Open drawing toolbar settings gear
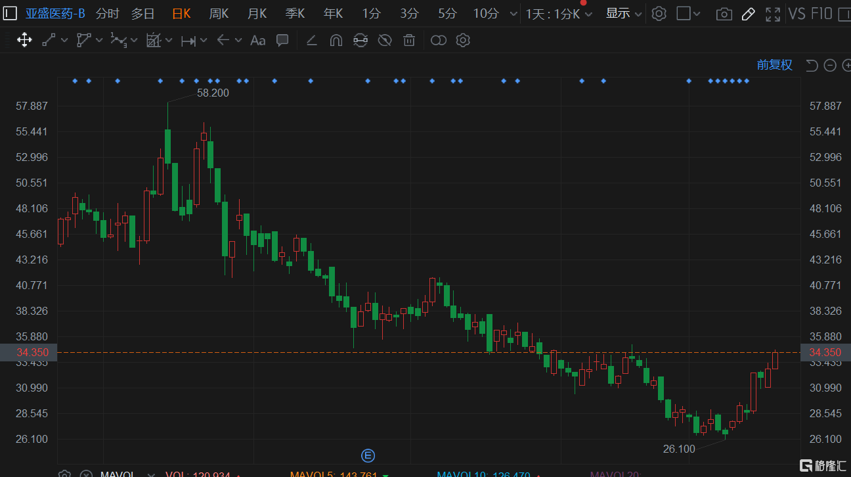Viewport: 851px width, 477px height. pos(463,40)
